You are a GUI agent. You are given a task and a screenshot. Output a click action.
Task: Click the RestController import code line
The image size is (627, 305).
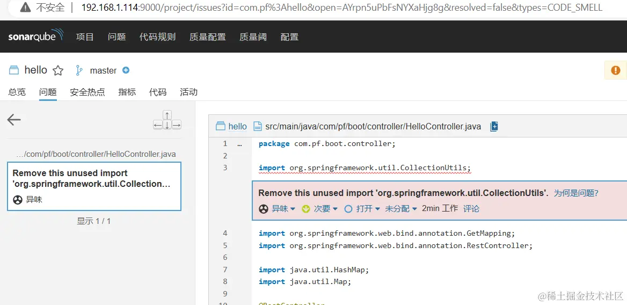pos(396,246)
